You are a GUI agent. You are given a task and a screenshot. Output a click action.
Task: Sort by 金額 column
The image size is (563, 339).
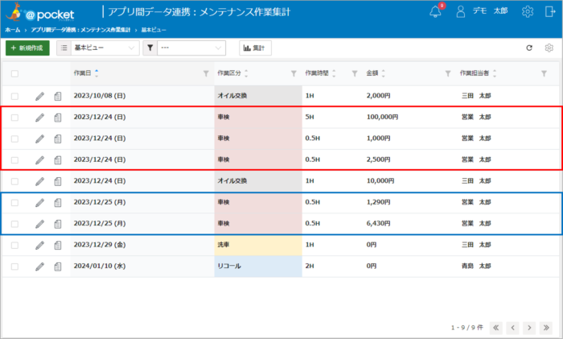(x=383, y=73)
